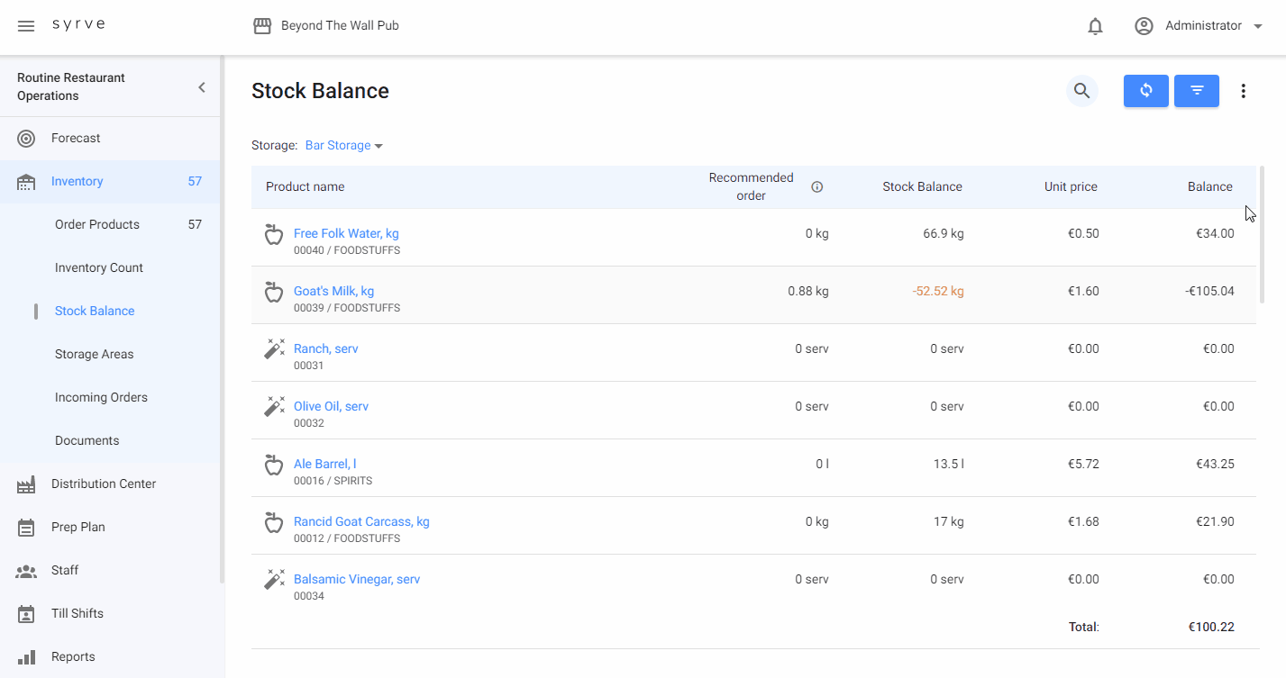This screenshot has width=1286, height=678.
Task: Open the blue filter button
Action: tap(1196, 91)
